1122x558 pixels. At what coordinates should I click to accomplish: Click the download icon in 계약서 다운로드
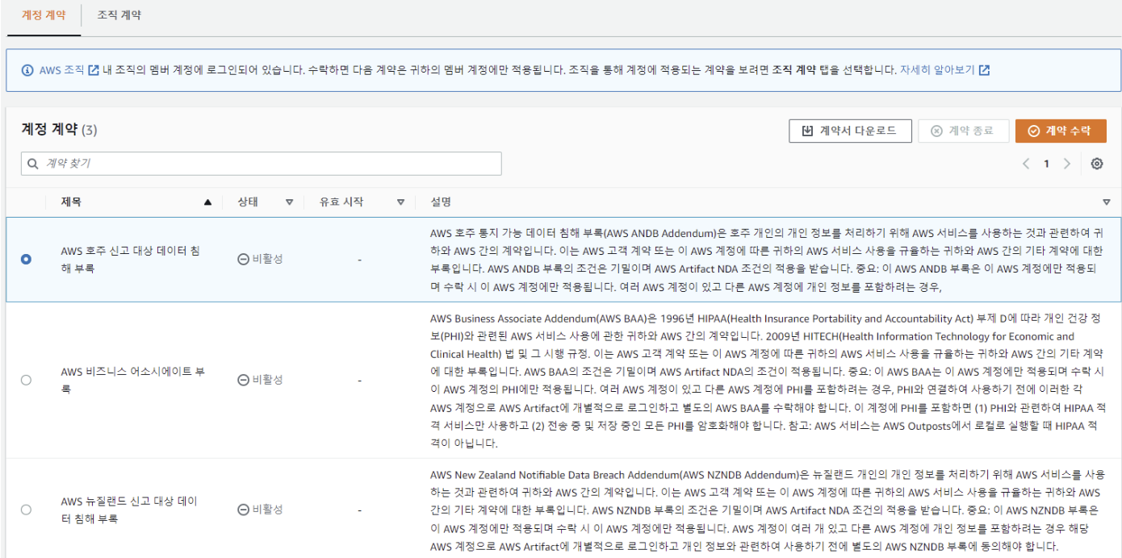coord(807,131)
